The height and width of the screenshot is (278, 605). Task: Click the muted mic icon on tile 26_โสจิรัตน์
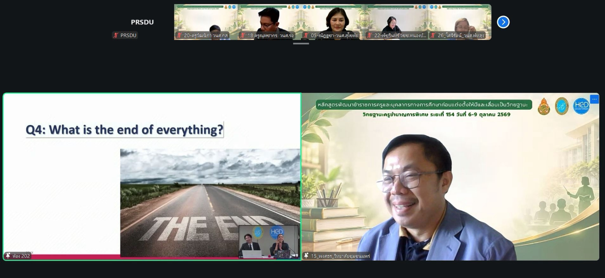pos(433,35)
